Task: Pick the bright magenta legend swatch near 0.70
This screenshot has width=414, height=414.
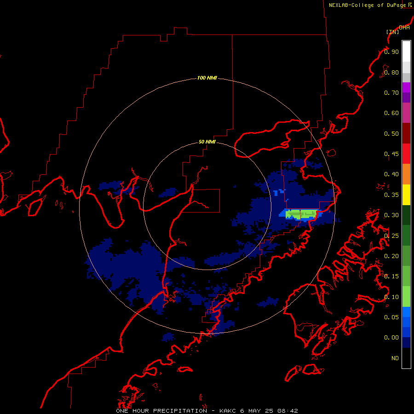Action: point(406,87)
